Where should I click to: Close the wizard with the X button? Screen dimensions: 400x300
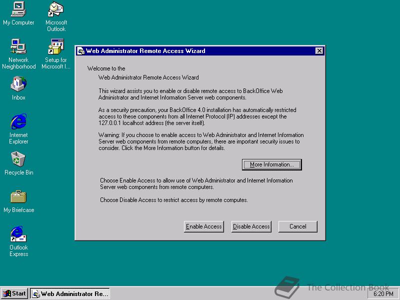(319, 51)
